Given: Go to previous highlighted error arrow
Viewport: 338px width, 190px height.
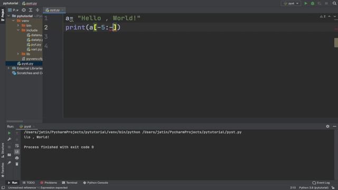Looking at the screenshot, I should [x=329, y=16].
